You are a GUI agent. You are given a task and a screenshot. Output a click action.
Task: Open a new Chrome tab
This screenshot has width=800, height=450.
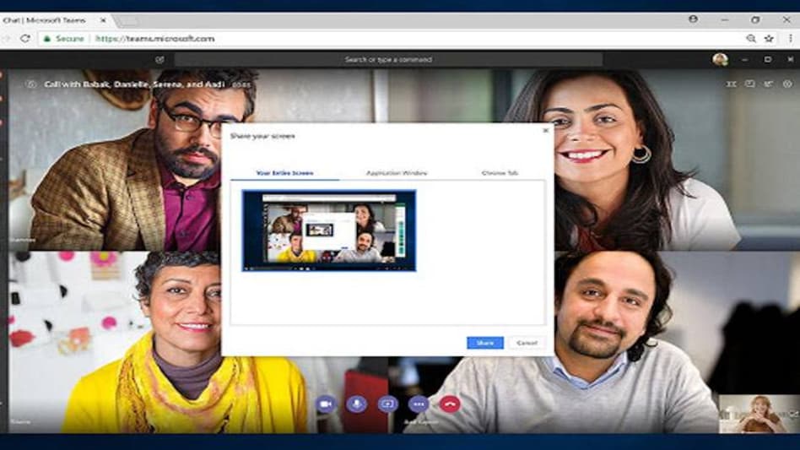coord(127,21)
